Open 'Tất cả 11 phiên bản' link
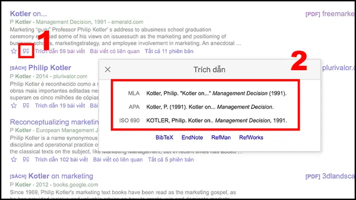This screenshot has height=200, width=356. (169, 51)
